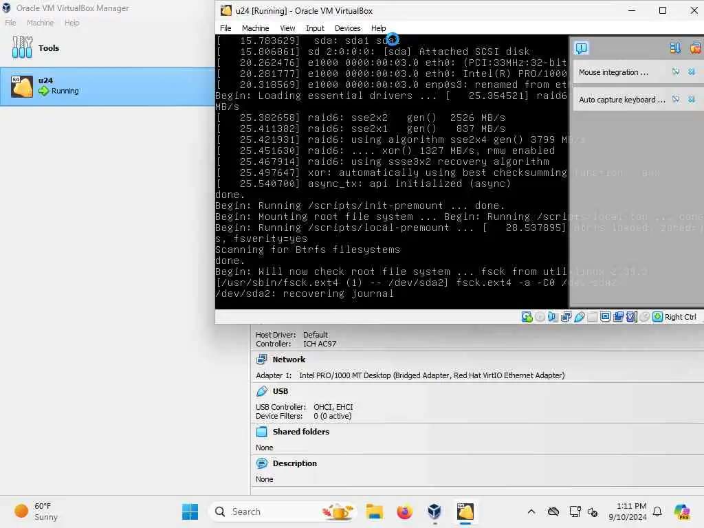The width and height of the screenshot is (704, 528).
Task: Expand the Mouse integration notification message
Action: click(x=613, y=72)
